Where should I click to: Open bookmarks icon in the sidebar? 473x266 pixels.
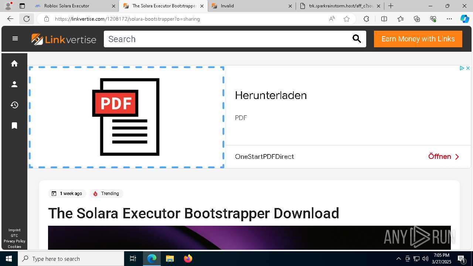click(x=14, y=126)
